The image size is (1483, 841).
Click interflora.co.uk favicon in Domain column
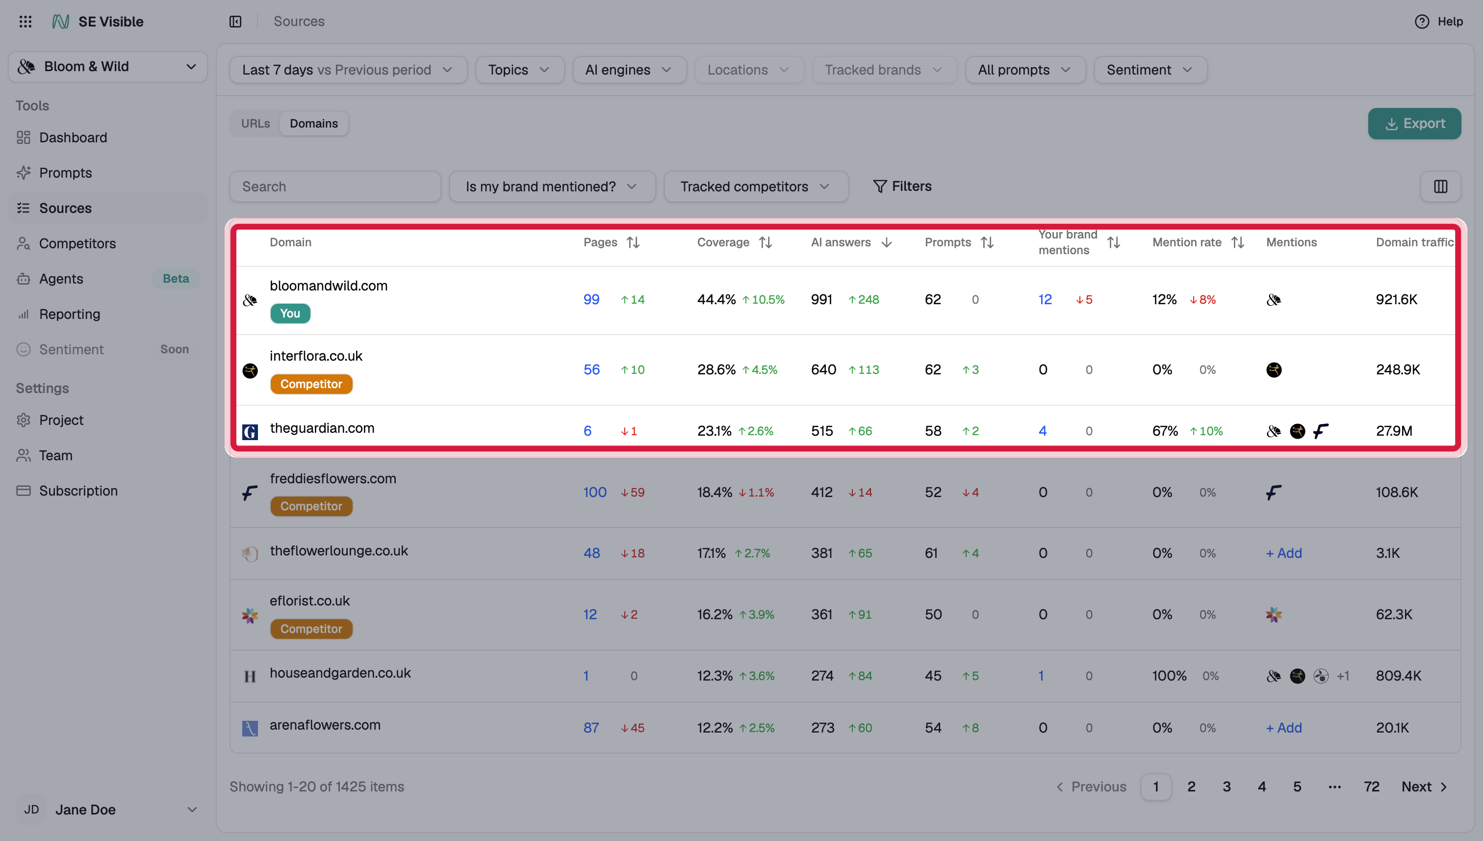pos(250,370)
